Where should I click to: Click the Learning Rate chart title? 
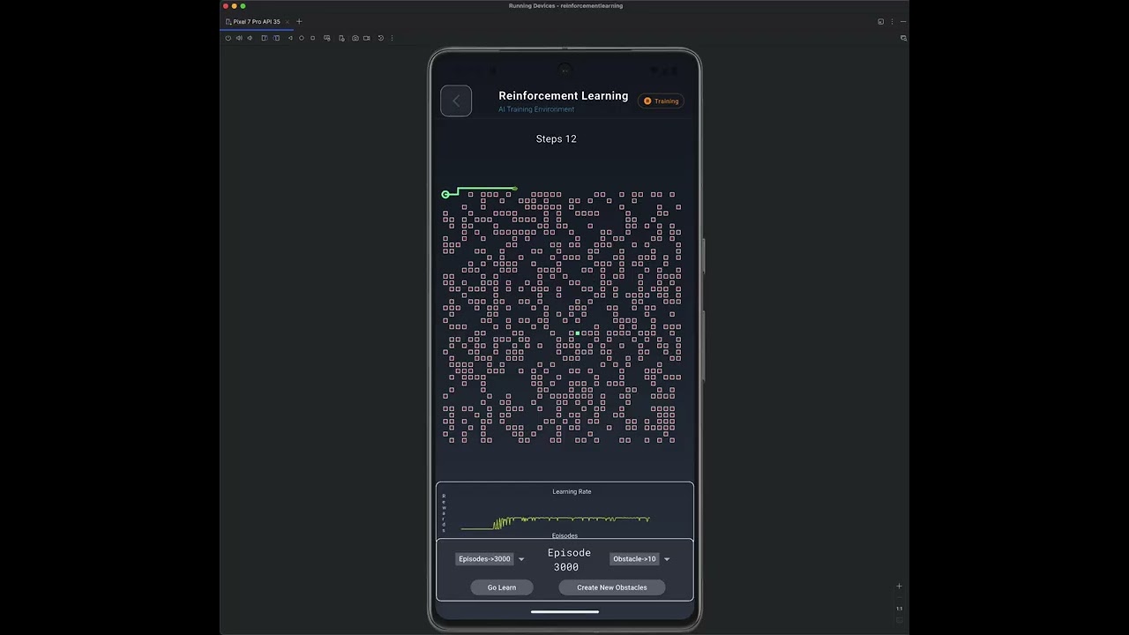click(572, 491)
